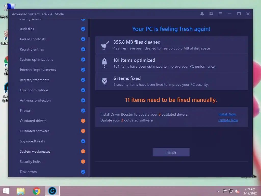
Task: Select Outdated drivers in the scan list
Action: coord(33,121)
